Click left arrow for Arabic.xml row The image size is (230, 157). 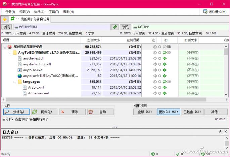click(x=155, y=87)
